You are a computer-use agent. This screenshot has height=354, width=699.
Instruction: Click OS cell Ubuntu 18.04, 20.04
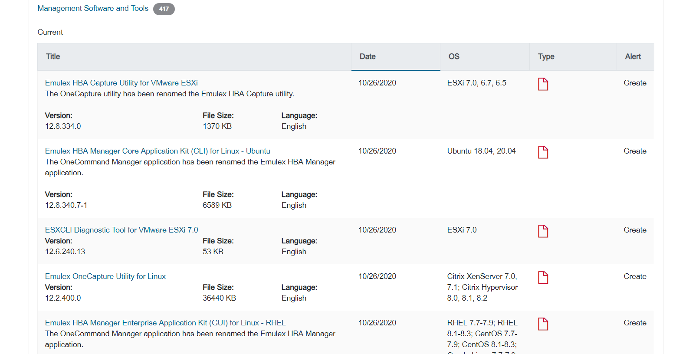481,151
